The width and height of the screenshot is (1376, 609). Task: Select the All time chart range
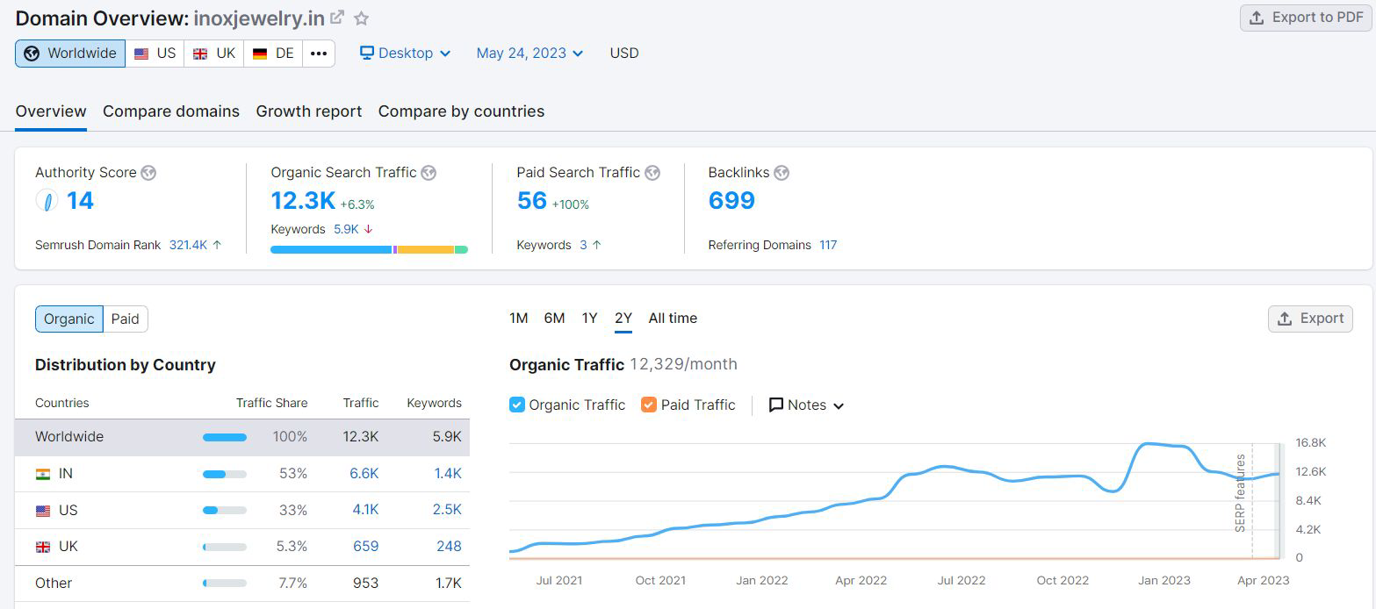coord(673,319)
